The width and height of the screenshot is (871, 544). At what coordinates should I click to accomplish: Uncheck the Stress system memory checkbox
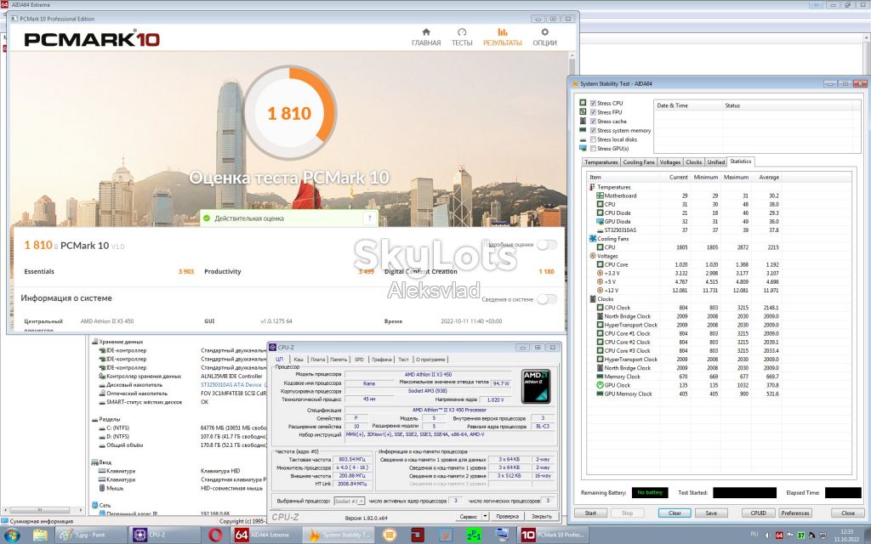[x=593, y=130]
